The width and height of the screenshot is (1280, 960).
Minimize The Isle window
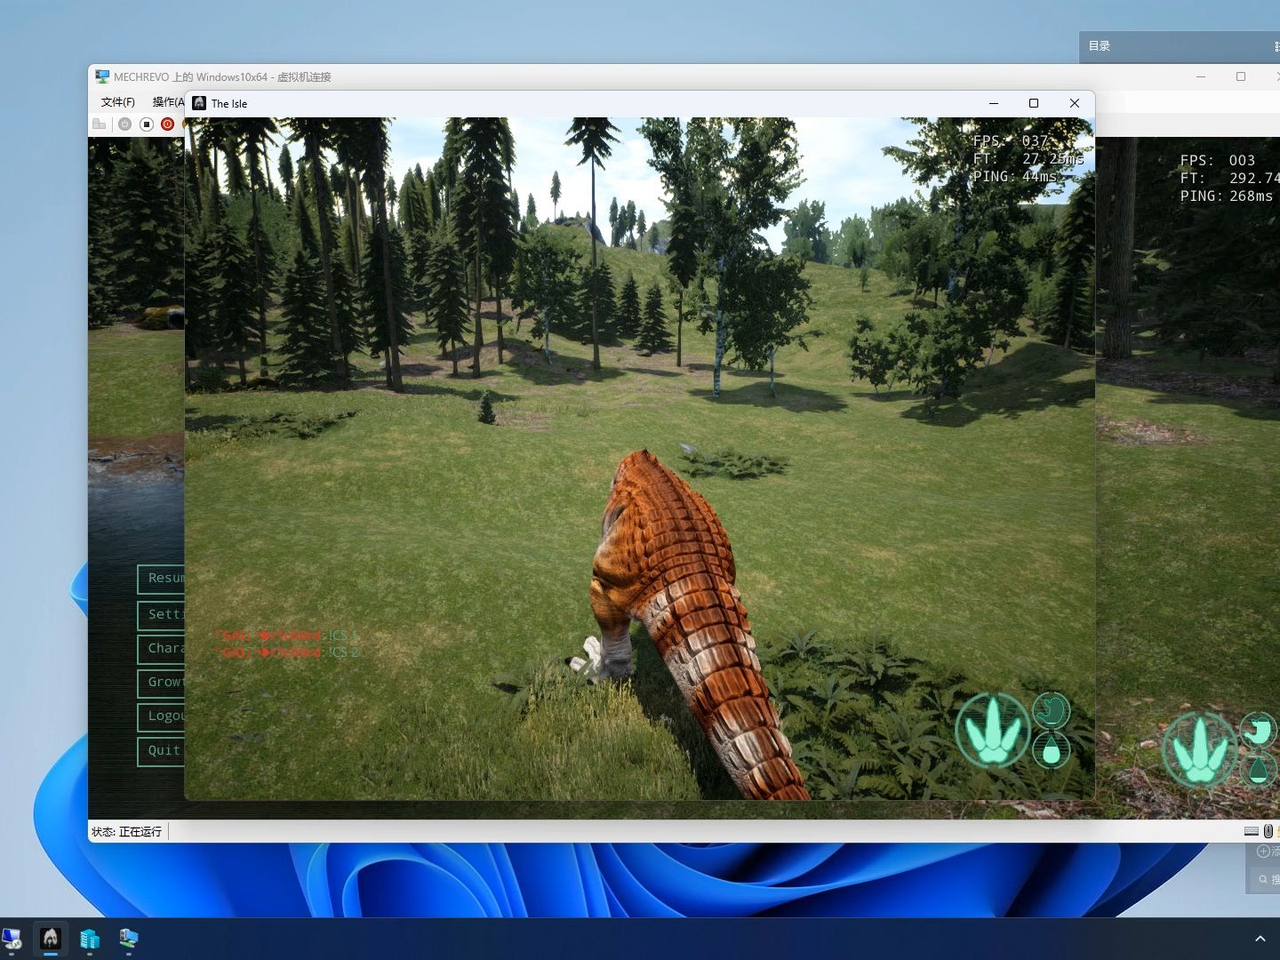(x=994, y=103)
